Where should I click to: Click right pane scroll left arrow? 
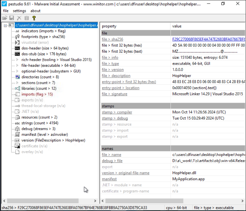(102, 201)
